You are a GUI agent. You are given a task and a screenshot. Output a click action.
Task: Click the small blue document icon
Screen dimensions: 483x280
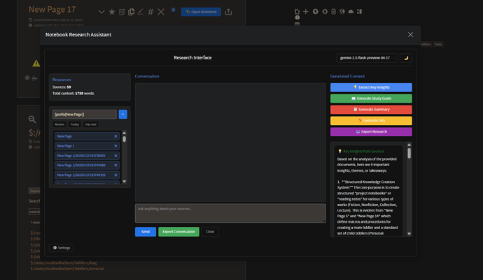[174, 10]
